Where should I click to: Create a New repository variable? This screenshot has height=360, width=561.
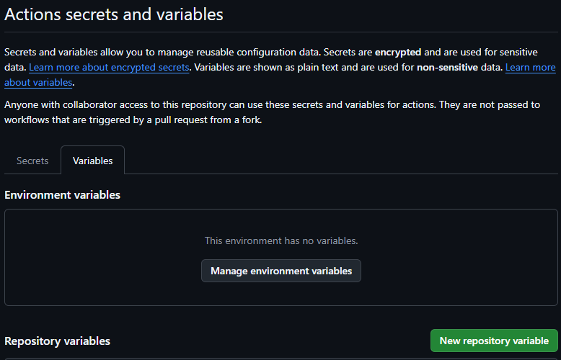click(494, 341)
